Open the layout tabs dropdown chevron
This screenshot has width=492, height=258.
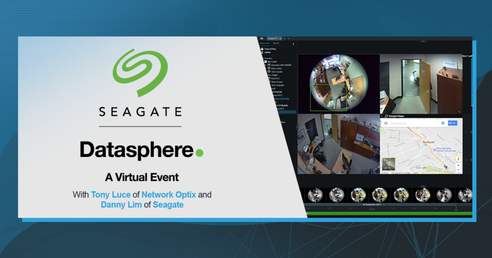[289, 38]
